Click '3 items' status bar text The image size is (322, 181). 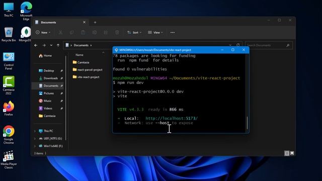[39, 153]
